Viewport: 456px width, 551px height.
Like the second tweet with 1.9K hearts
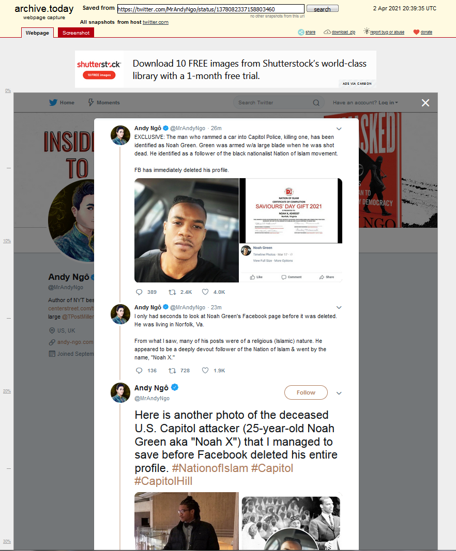[x=205, y=370]
